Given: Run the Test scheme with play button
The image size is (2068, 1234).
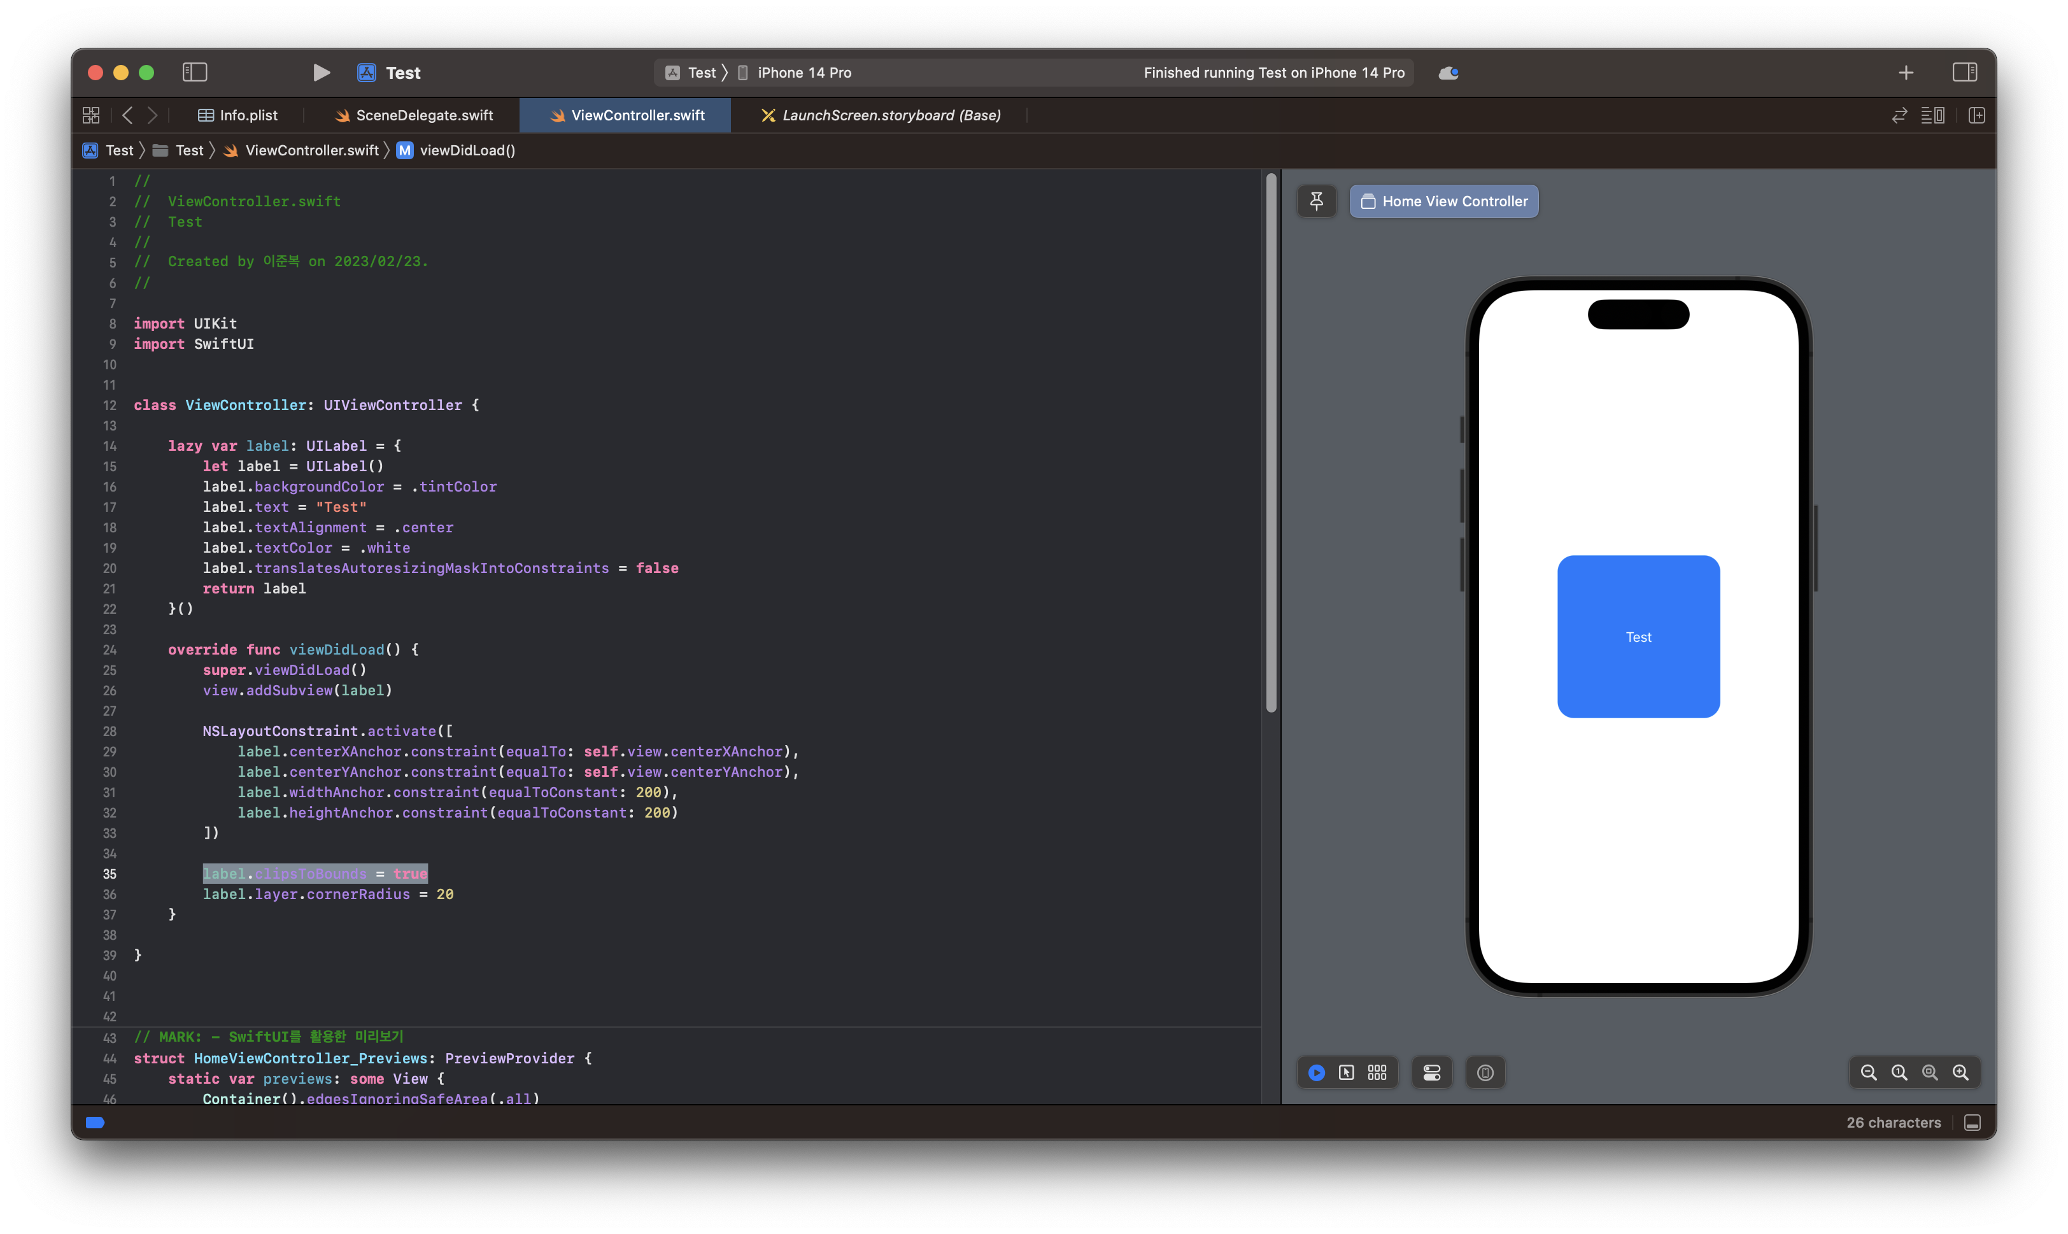Looking at the screenshot, I should tap(321, 73).
